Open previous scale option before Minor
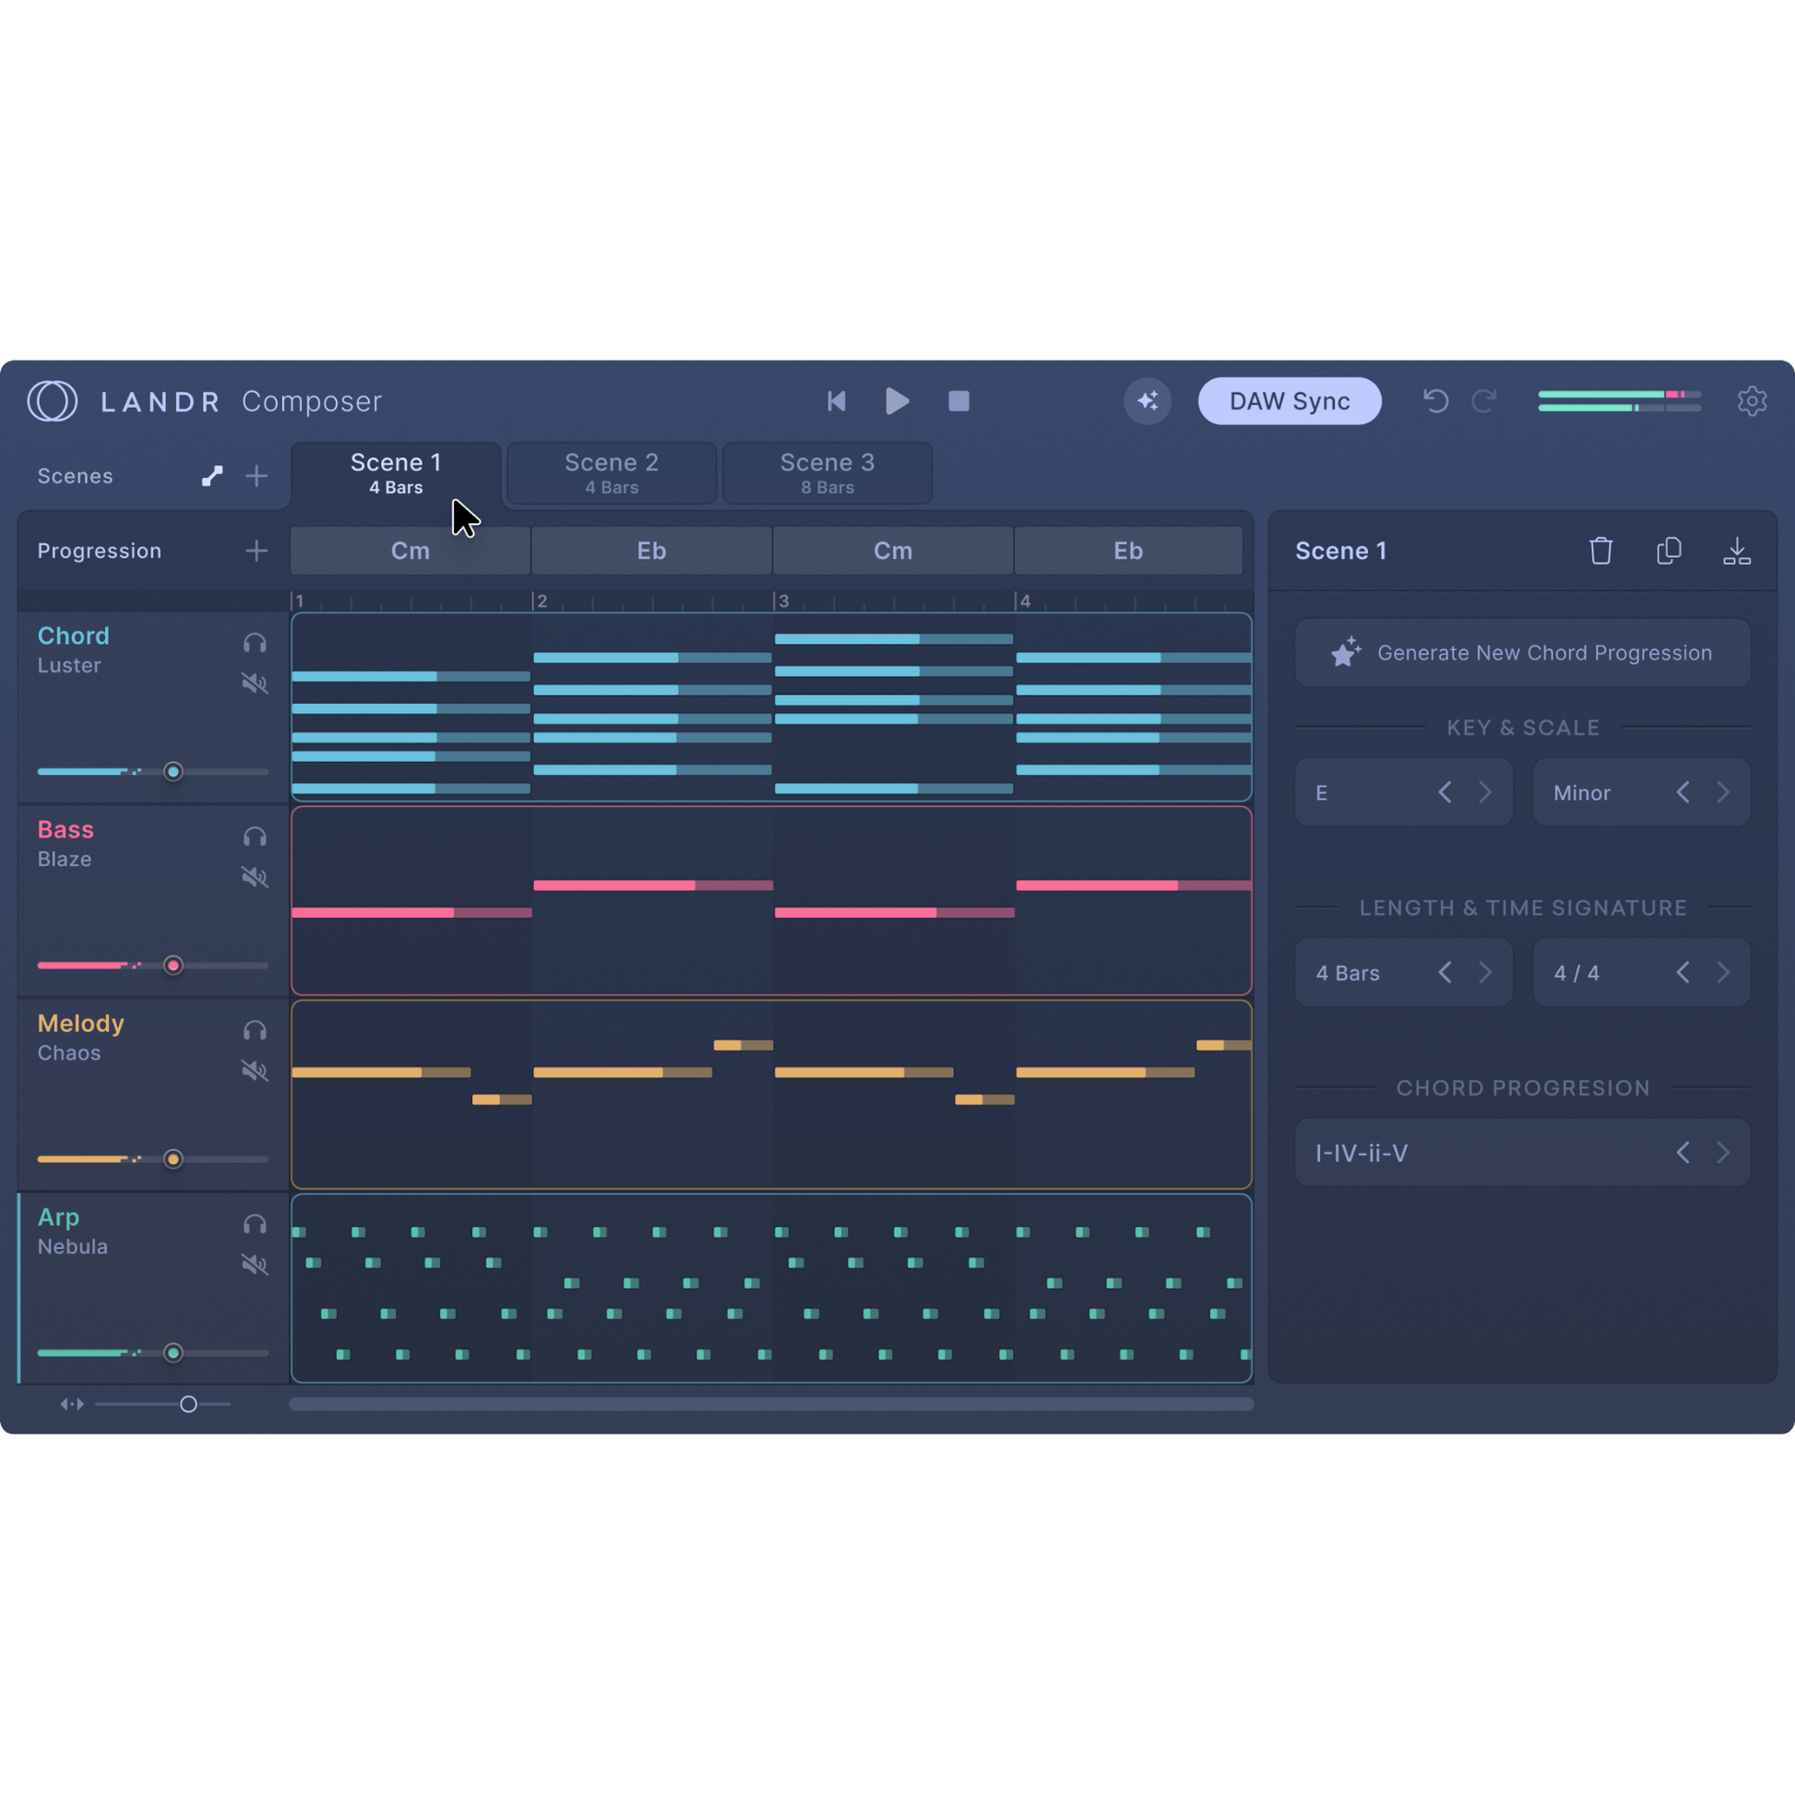The image size is (1795, 1795). coord(1682,791)
